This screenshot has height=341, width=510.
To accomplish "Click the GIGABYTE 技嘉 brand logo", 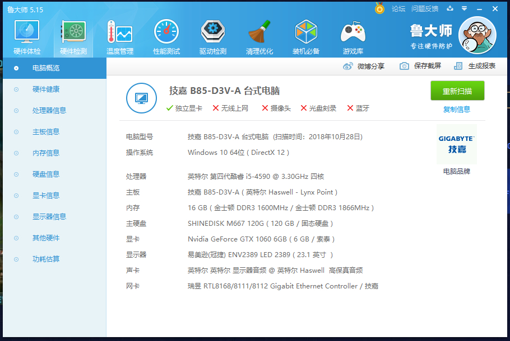I will coord(457,144).
